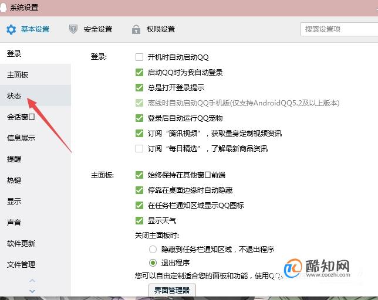
Task: Open 提醒 settings in sidebar
Action: [35, 159]
